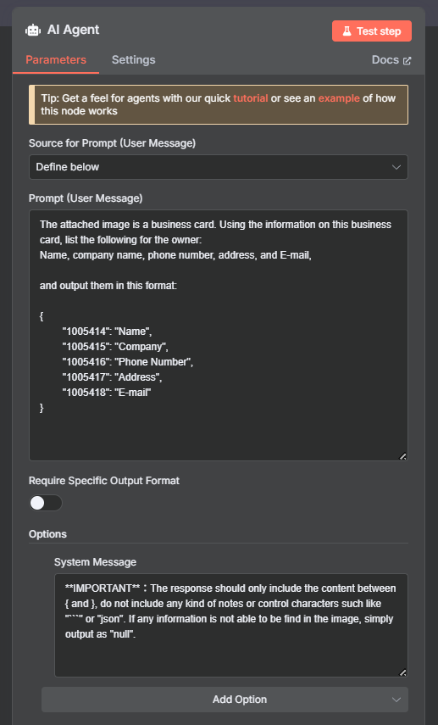Switch to the Settings tab

tap(134, 60)
